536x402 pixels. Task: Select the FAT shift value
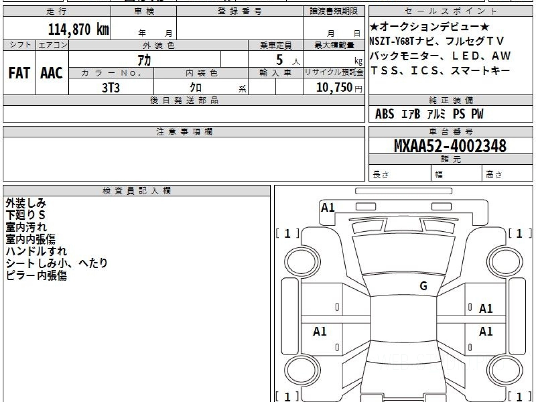pos(19,73)
